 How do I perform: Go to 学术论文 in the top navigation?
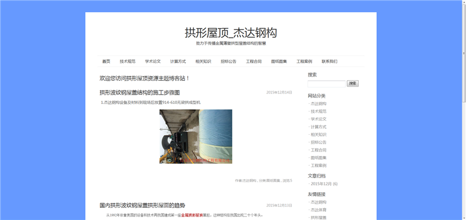pyautogui.click(x=153, y=62)
